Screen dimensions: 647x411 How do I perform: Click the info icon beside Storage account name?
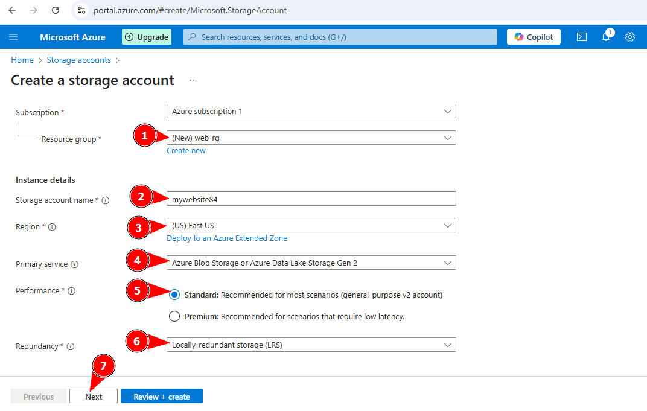106,200
